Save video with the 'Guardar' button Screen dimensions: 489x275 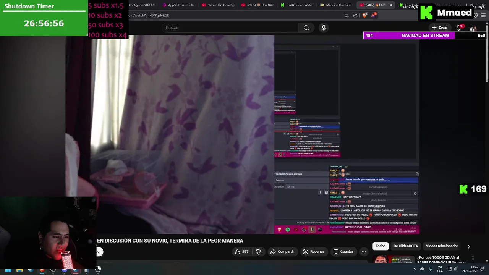[343, 252]
